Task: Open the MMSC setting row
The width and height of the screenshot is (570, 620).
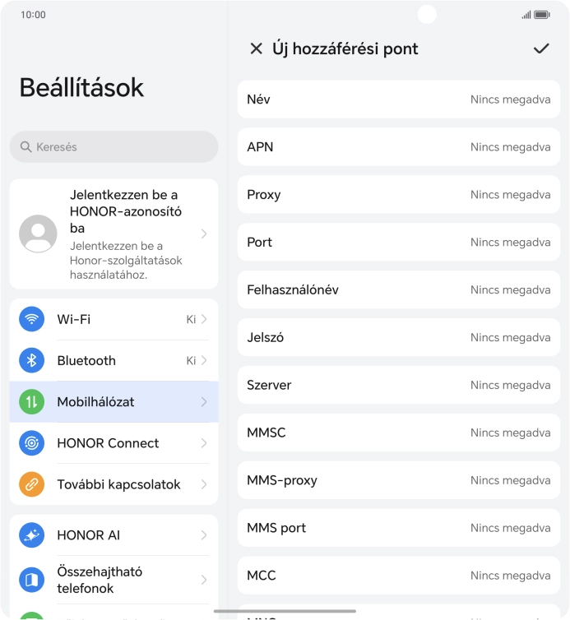Action: pos(398,433)
